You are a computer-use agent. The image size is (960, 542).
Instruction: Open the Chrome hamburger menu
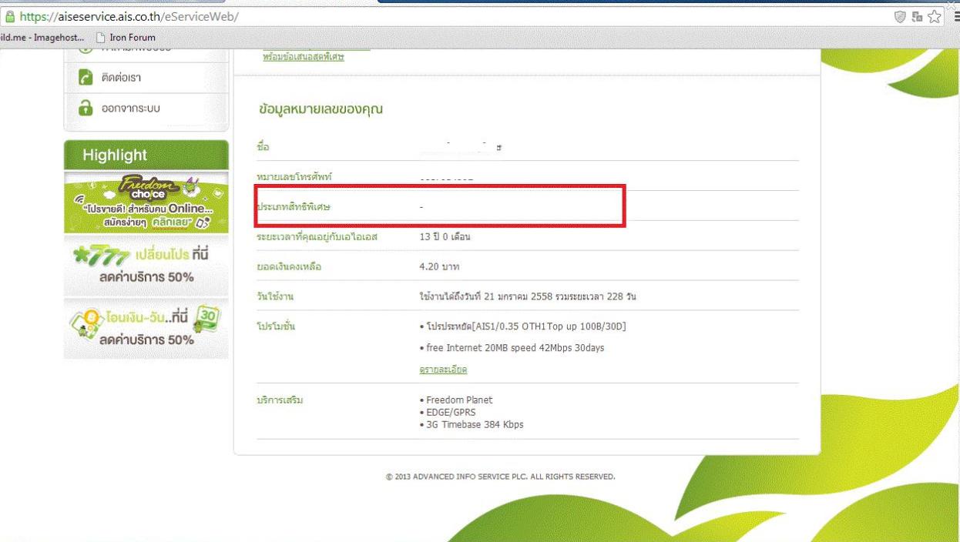[955, 16]
